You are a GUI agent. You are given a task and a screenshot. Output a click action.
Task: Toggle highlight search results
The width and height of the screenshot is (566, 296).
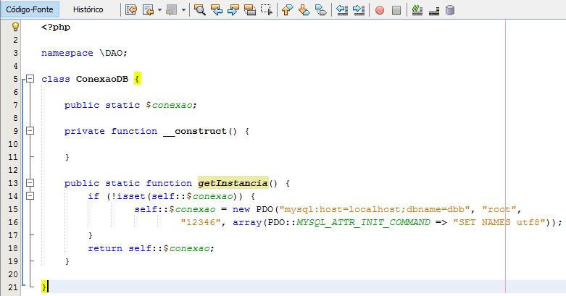pos(250,9)
